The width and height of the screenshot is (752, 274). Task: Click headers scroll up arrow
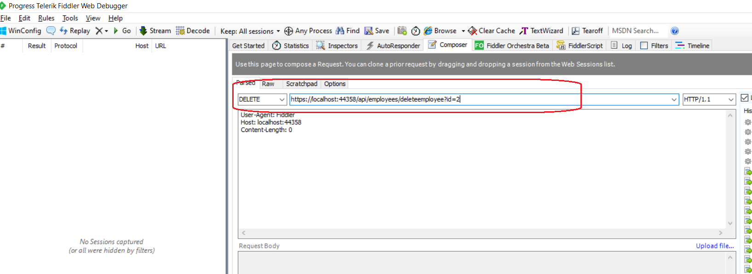click(730, 115)
